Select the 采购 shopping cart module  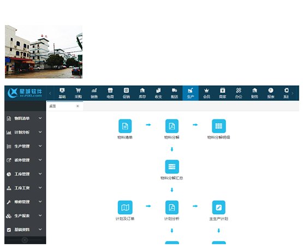(x=78, y=93)
